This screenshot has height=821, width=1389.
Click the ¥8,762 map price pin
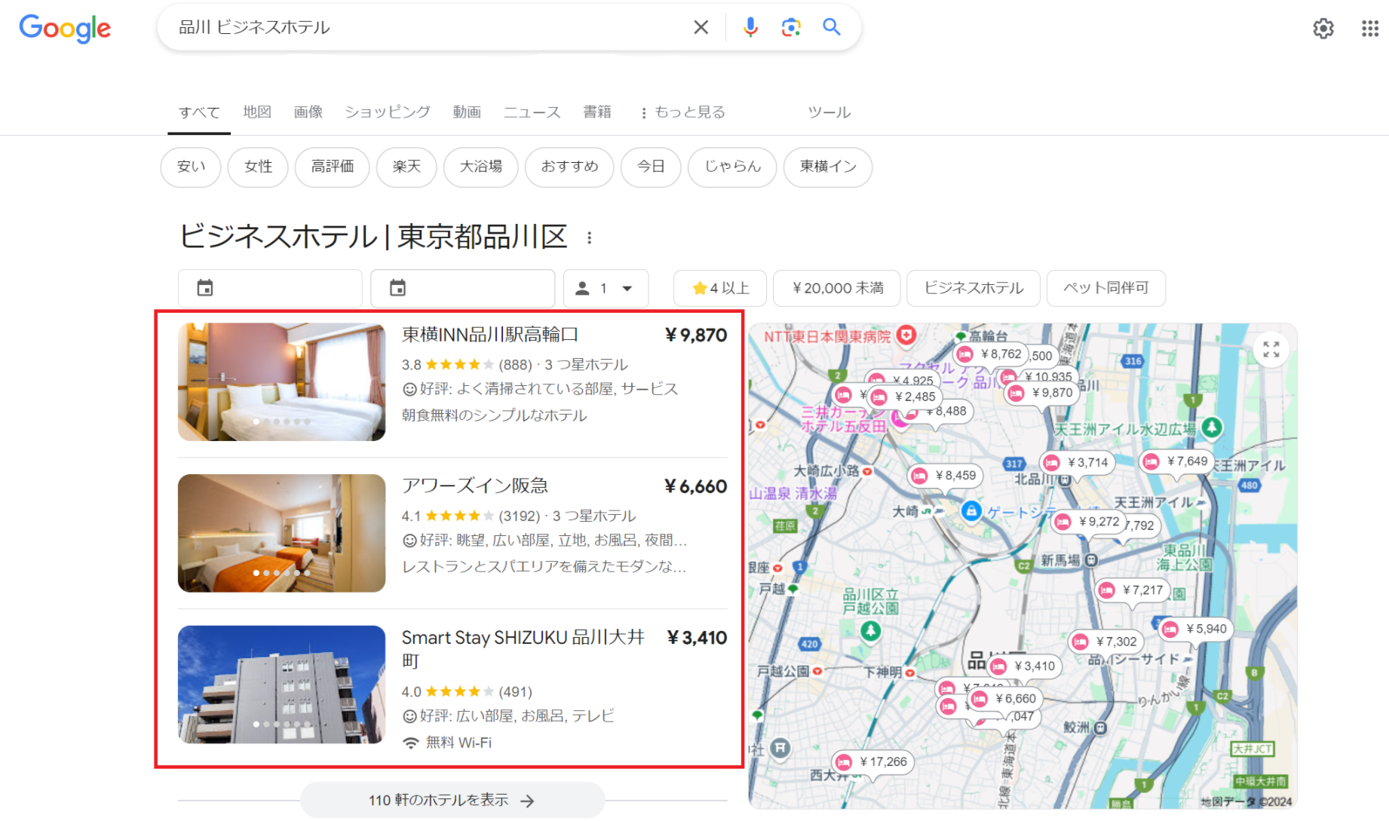pyautogui.click(x=991, y=354)
